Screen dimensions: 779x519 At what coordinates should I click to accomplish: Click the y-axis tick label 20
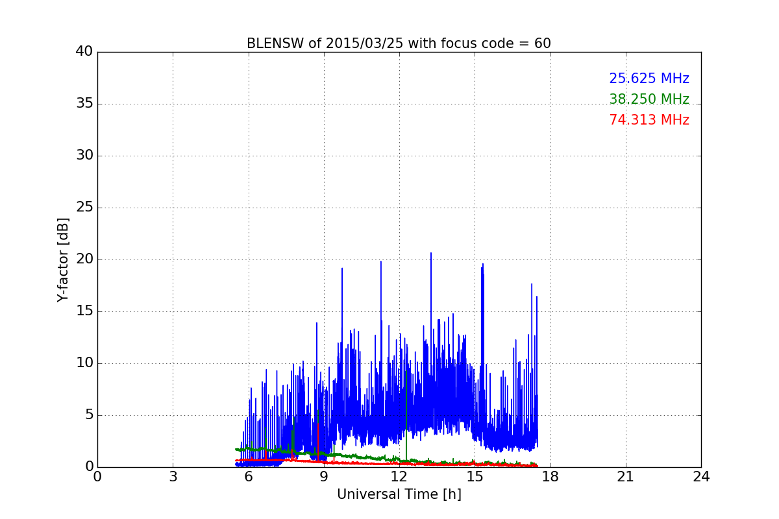(x=84, y=259)
